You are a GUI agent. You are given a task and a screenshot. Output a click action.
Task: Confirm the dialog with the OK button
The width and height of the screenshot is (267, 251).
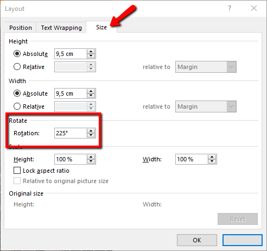point(197,240)
